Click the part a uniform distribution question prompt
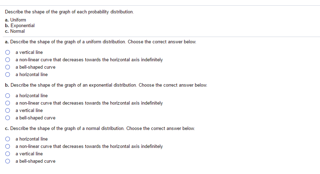 click(x=101, y=42)
